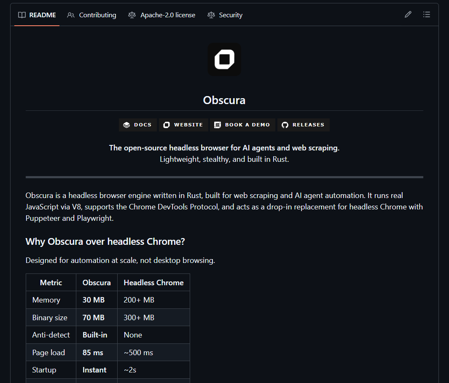This screenshot has height=383, width=449.
Task: Click the 'Why Obscura over headless Chrome?' heading
Action: (x=105, y=241)
